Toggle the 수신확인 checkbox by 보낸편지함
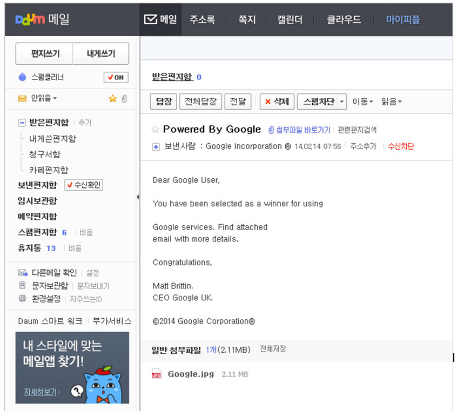Screen dimensions: 457x411 (84, 185)
